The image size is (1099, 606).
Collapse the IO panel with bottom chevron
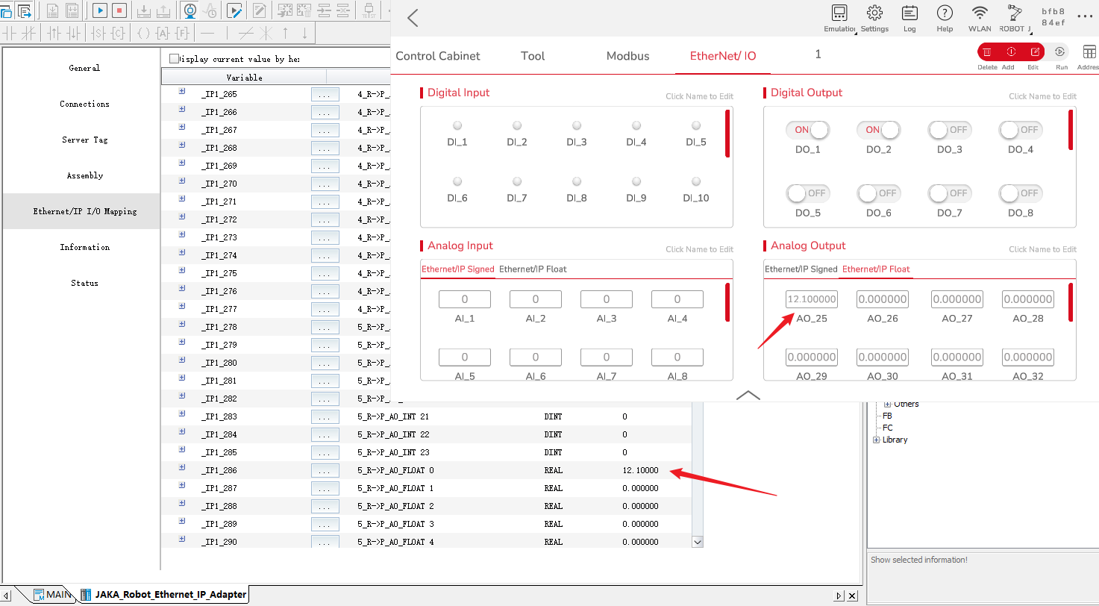coord(748,395)
